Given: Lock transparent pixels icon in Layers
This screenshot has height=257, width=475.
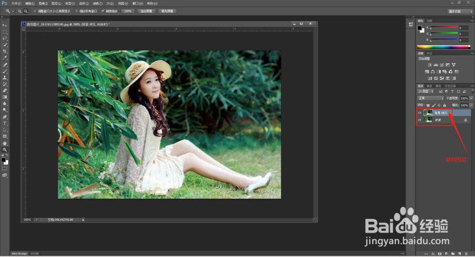Looking at the screenshot, I should tap(428, 105).
